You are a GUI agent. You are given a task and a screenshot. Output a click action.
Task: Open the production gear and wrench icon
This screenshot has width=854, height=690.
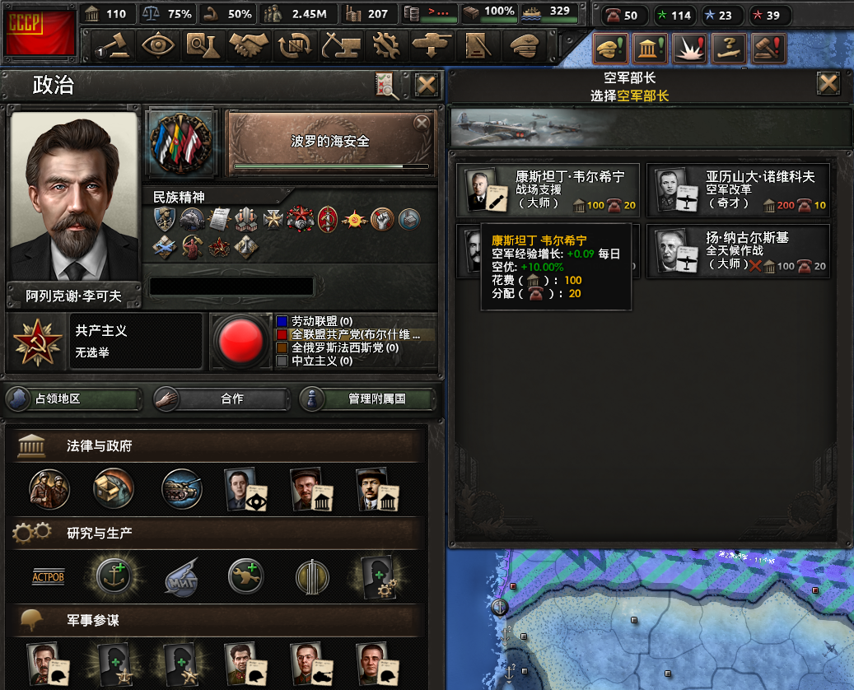click(x=385, y=45)
